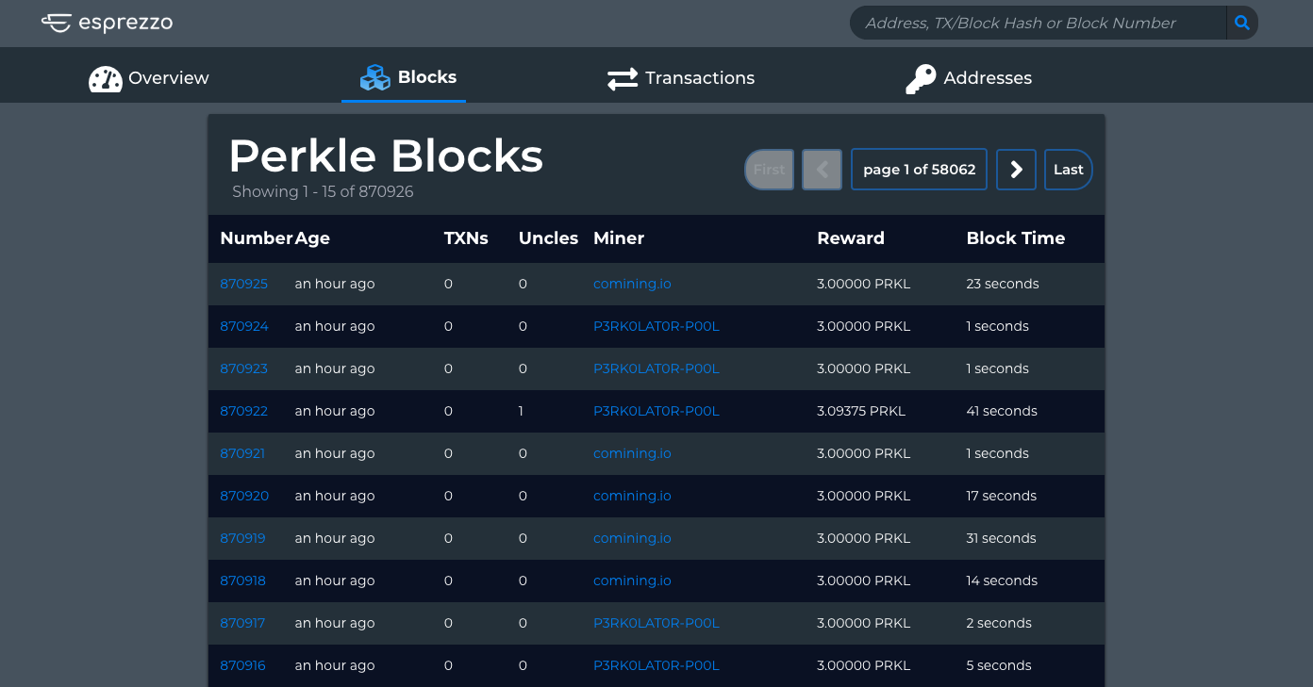This screenshot has width=1313, height=687.
Task: Click the Uncles column header
Action: click(x=548, y=238)
